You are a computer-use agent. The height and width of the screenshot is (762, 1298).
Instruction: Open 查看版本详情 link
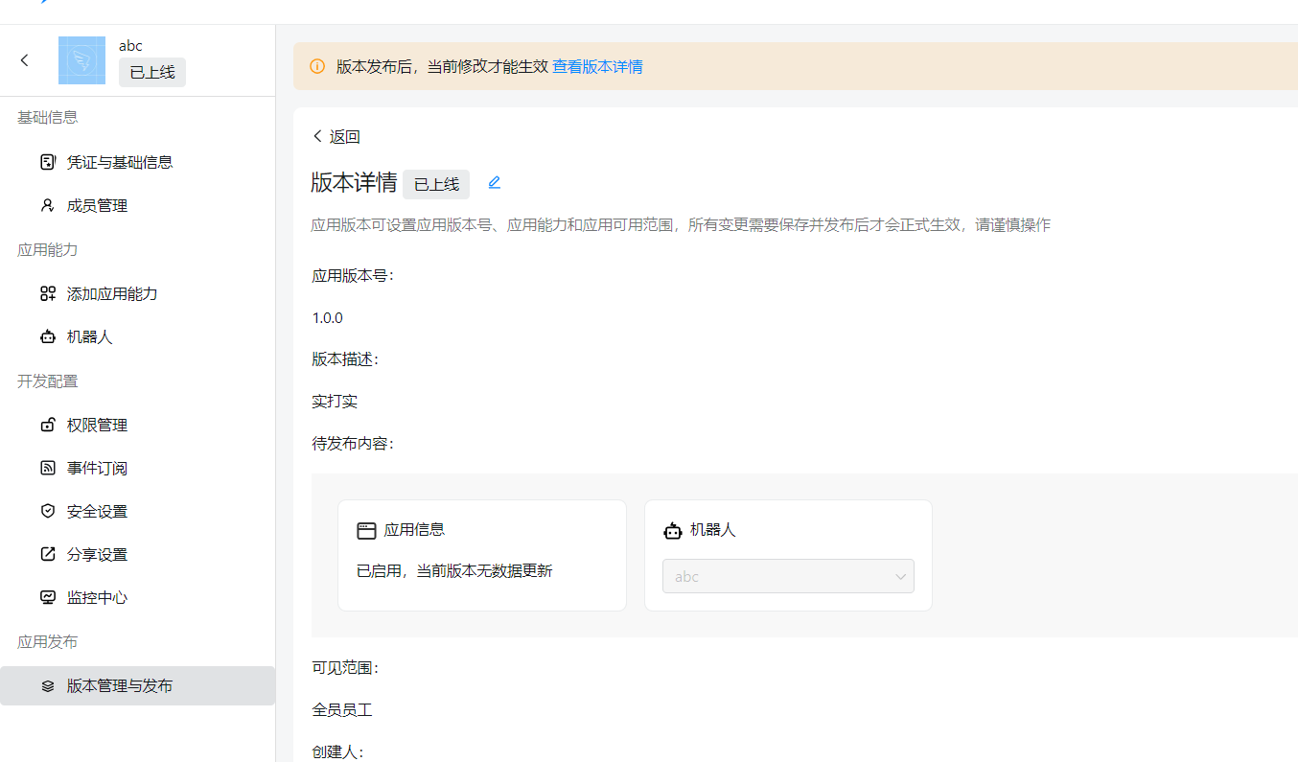tap(597, 66)
